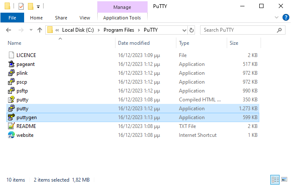Select the putty compiled HTML help icon
Viewport: 291px width, 185px height.
(11, 100)
